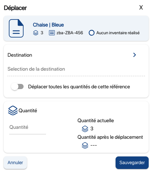Click the Déplacer toutes les quantités label
This screenshot has height=173, width=152.
79,86
